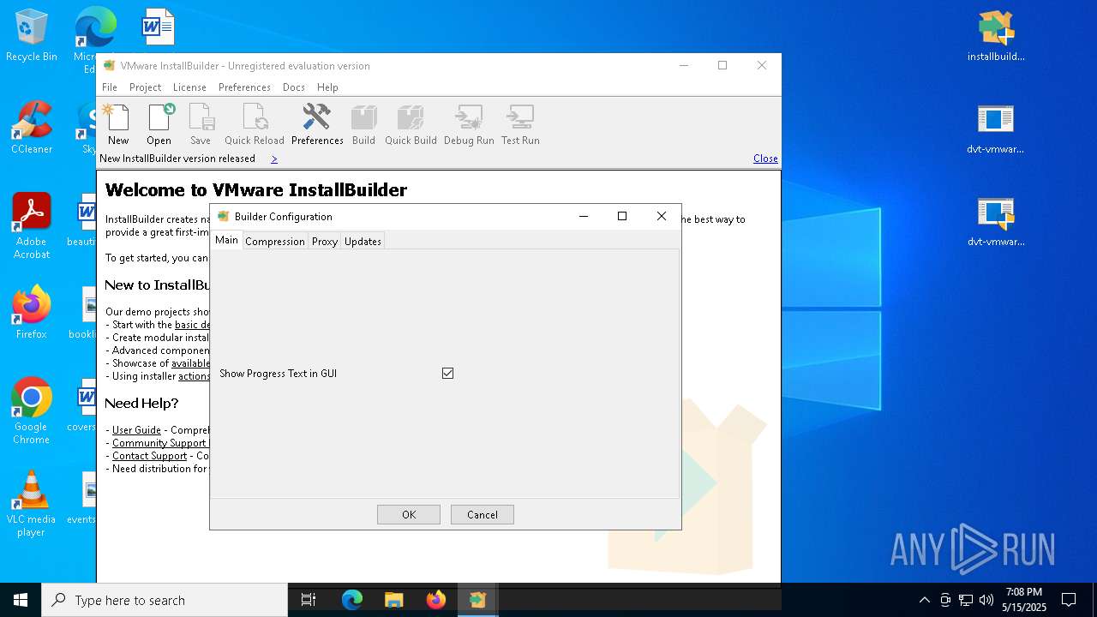Click InstallBuilder taskbar icon

[x=477, y=600]
